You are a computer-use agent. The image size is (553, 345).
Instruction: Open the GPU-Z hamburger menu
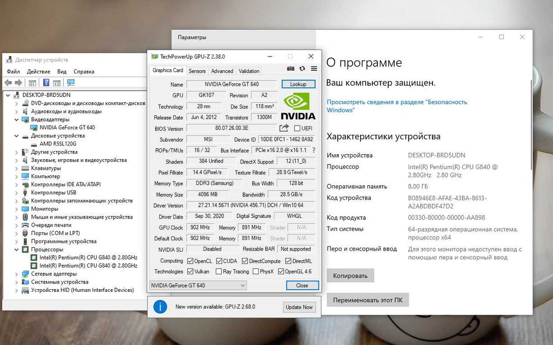tap(314, 69)
